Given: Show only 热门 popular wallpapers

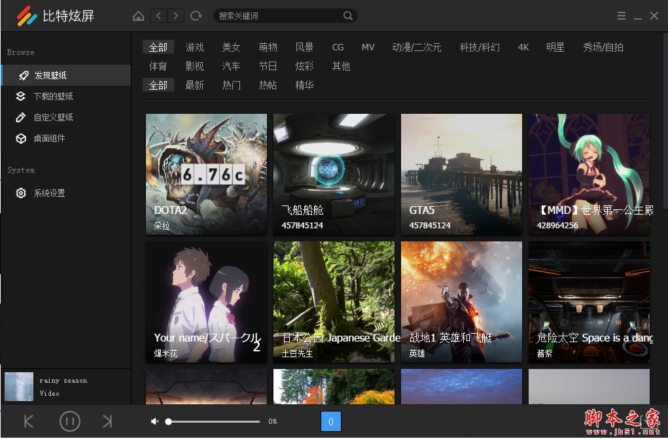Looking at the screenshot, I should click(x=231, y=84).
